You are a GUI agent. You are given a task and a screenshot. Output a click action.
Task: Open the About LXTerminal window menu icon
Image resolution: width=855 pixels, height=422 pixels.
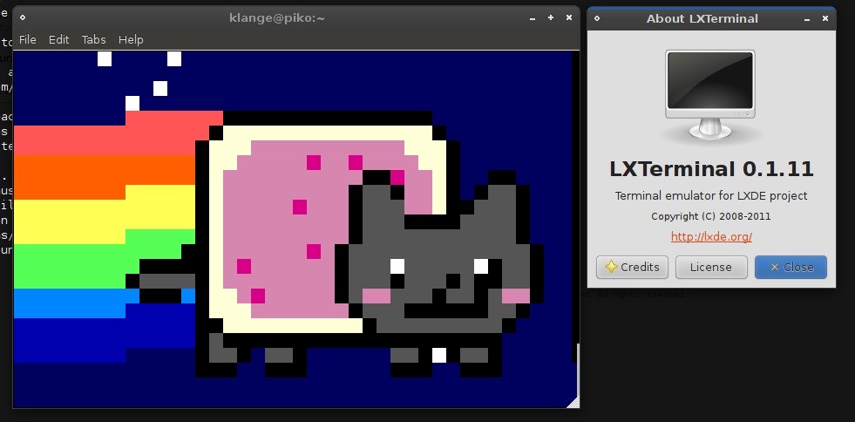597,18
